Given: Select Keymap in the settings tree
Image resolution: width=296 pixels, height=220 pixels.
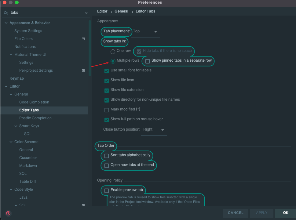Looking at the screenshot, I should click(16, 78).
